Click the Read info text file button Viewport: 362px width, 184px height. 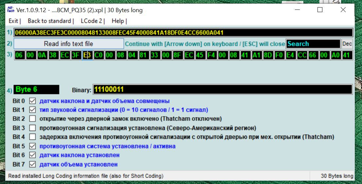tap(68, 44)
